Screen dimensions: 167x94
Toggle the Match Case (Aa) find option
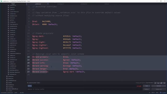pyautogui.click(x=158, y=83)
